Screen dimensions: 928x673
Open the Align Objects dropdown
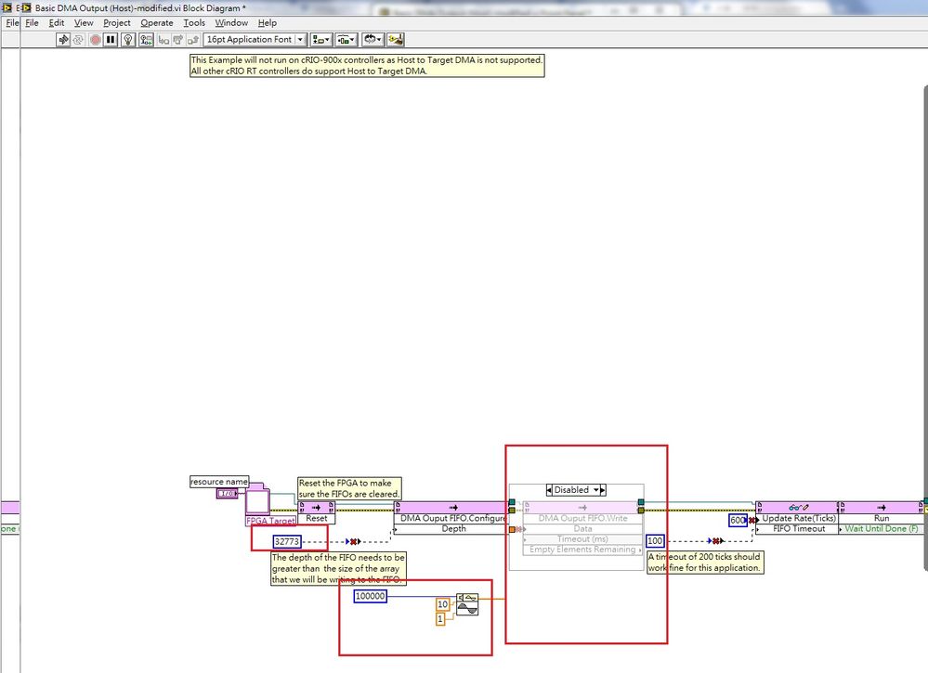321,40
